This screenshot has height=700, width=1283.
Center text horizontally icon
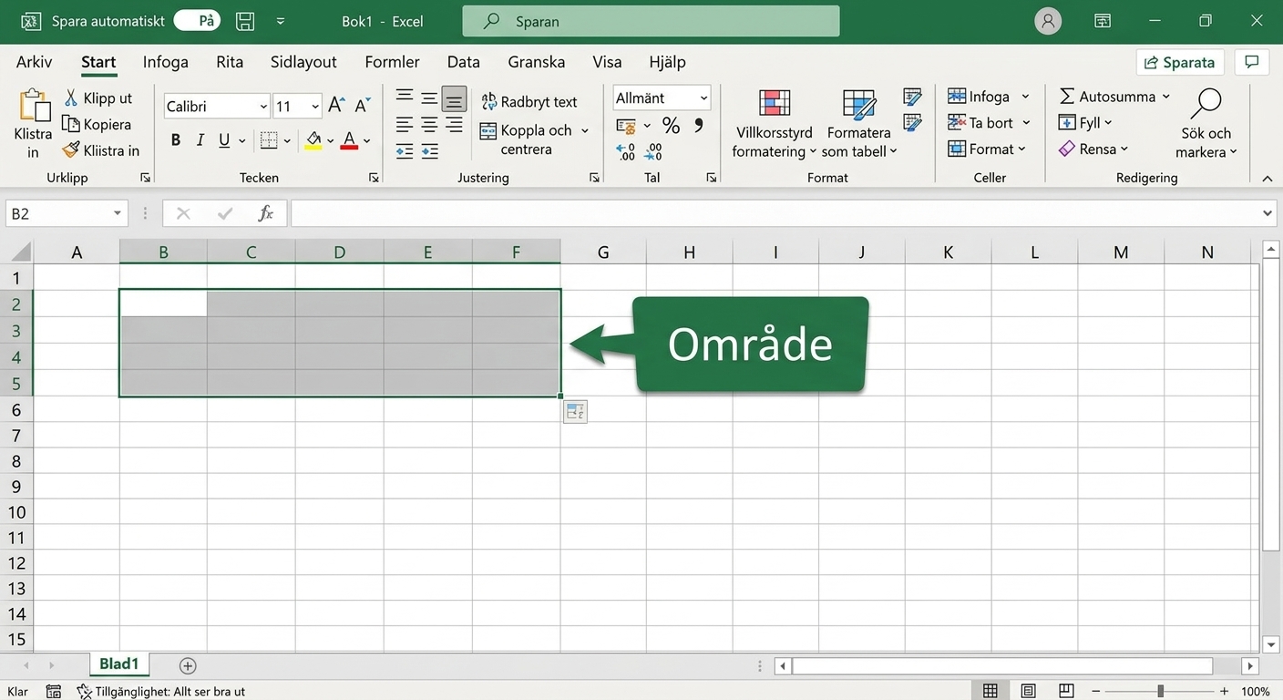point(429,125)
